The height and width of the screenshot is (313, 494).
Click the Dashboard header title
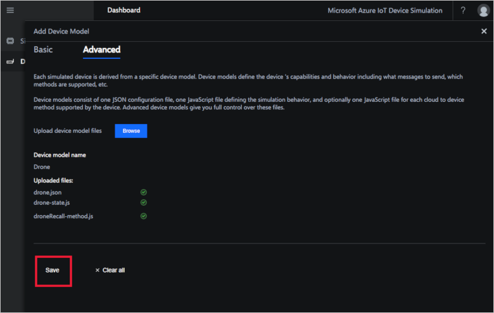click(x=123, y=11)
